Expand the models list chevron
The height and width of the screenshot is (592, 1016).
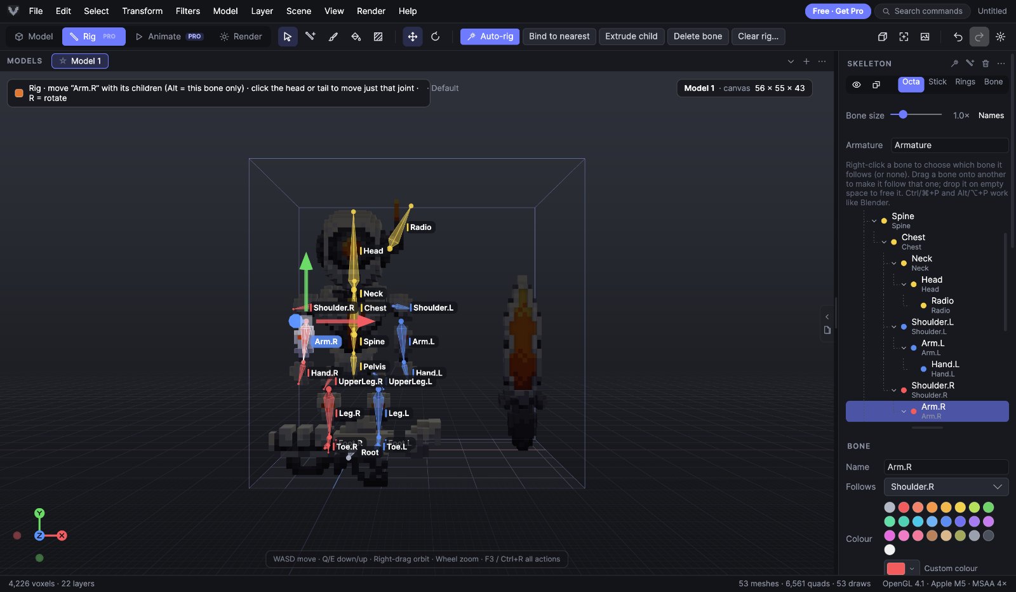[791, 62]
